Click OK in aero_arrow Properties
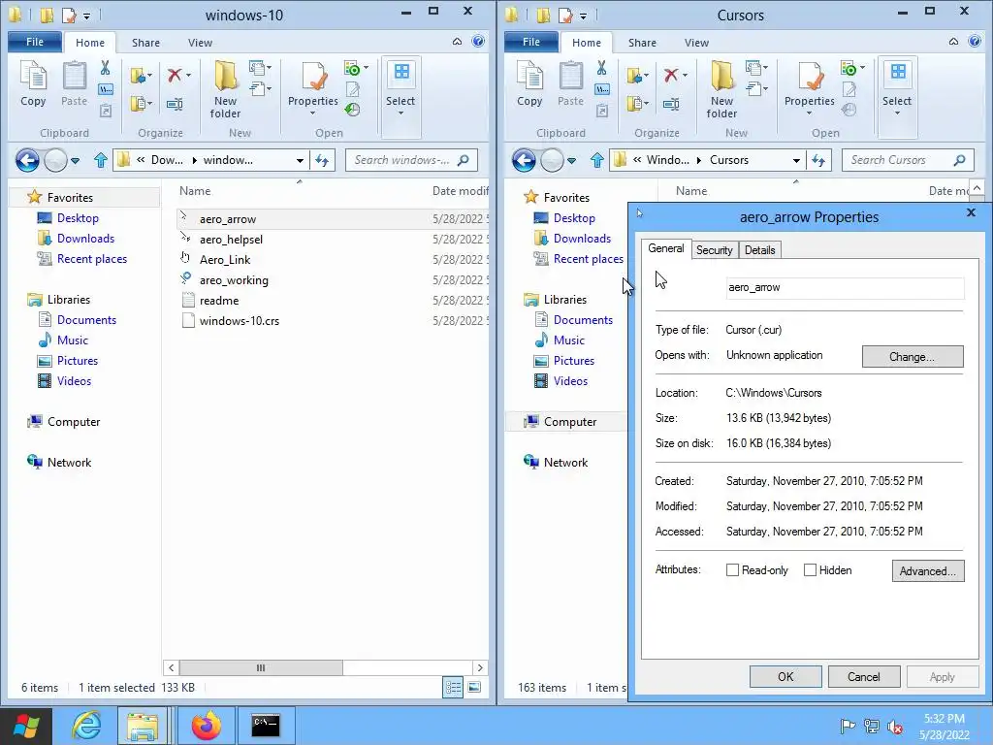993x745 pixels. (x=785, y=676)
